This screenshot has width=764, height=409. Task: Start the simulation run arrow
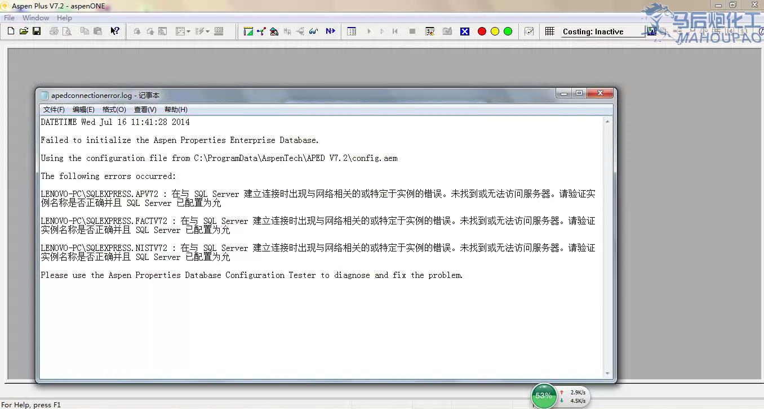(370, 32)
